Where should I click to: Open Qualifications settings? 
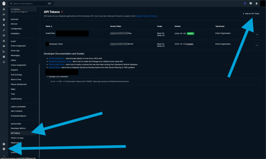[x=16, y=98]
